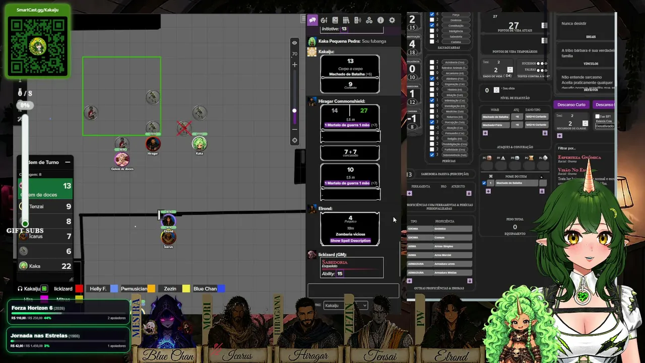
Task: Click the current hit points value 27
Action: [513, 26]
